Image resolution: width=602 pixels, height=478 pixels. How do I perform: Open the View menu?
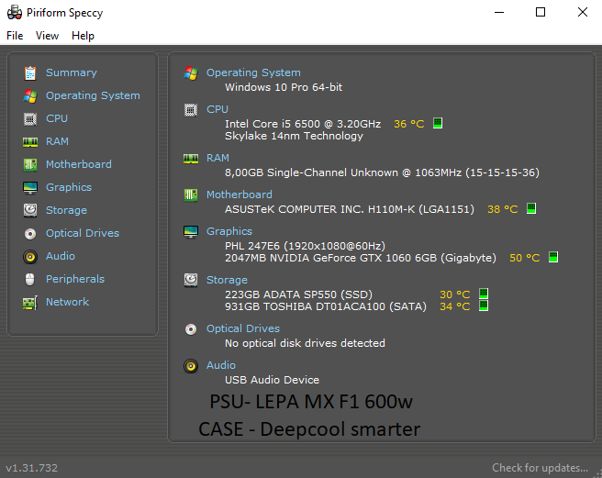point(47,36)
